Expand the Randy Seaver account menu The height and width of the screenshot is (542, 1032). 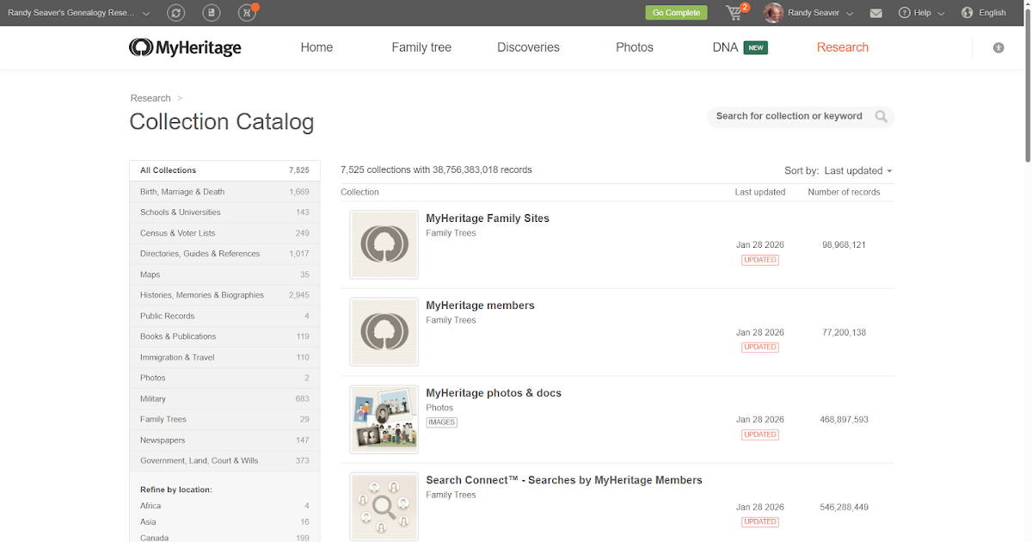[x=850, y=13]
